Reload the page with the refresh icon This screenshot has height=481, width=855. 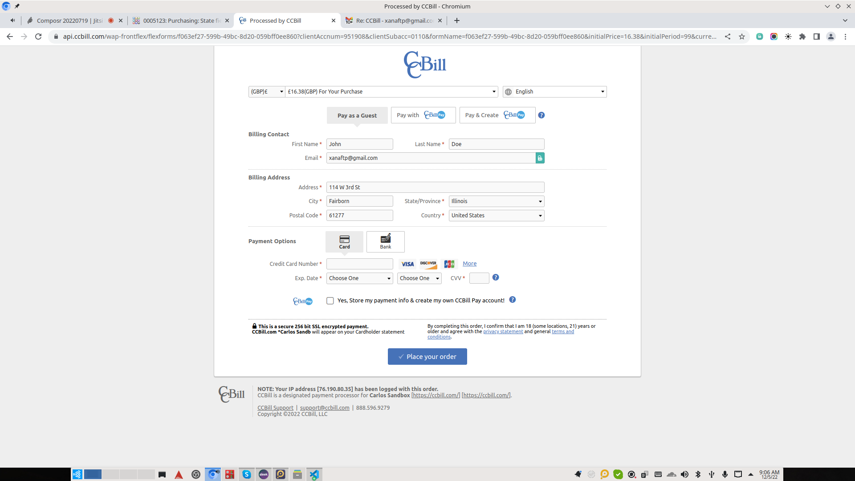(x=38, y=37)
